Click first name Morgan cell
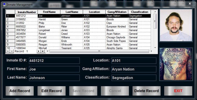Image resolution: width=197 pixels, height=100 pixels. pyautogui.click(x=49, y=41)
